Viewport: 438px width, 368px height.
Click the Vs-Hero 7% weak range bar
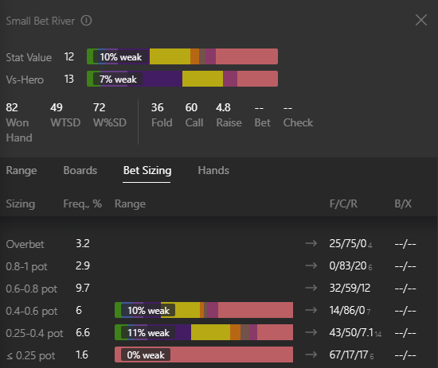tap(182, 79)
